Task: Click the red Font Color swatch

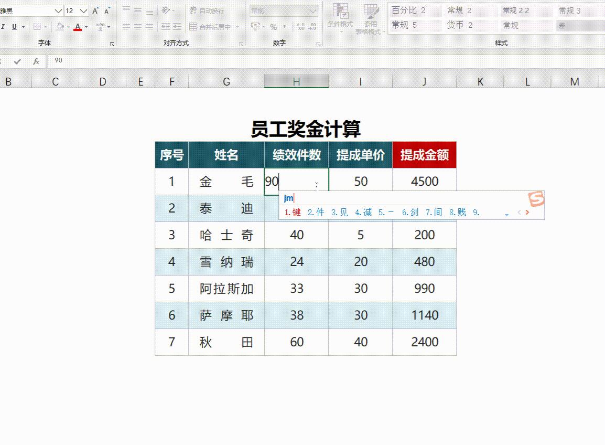Action: 77,29
